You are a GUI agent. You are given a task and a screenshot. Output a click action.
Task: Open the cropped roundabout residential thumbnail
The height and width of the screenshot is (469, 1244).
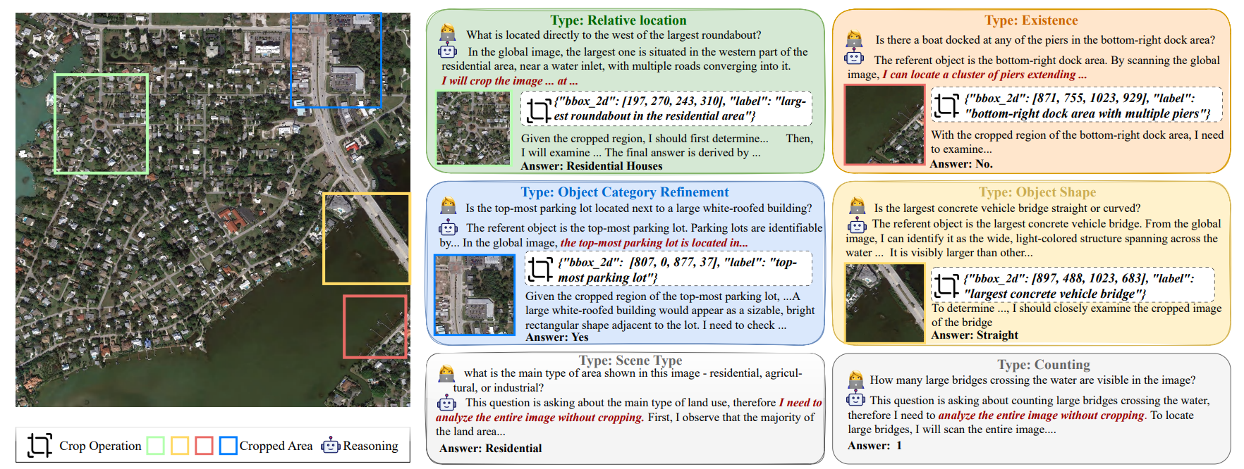point(473,128)
